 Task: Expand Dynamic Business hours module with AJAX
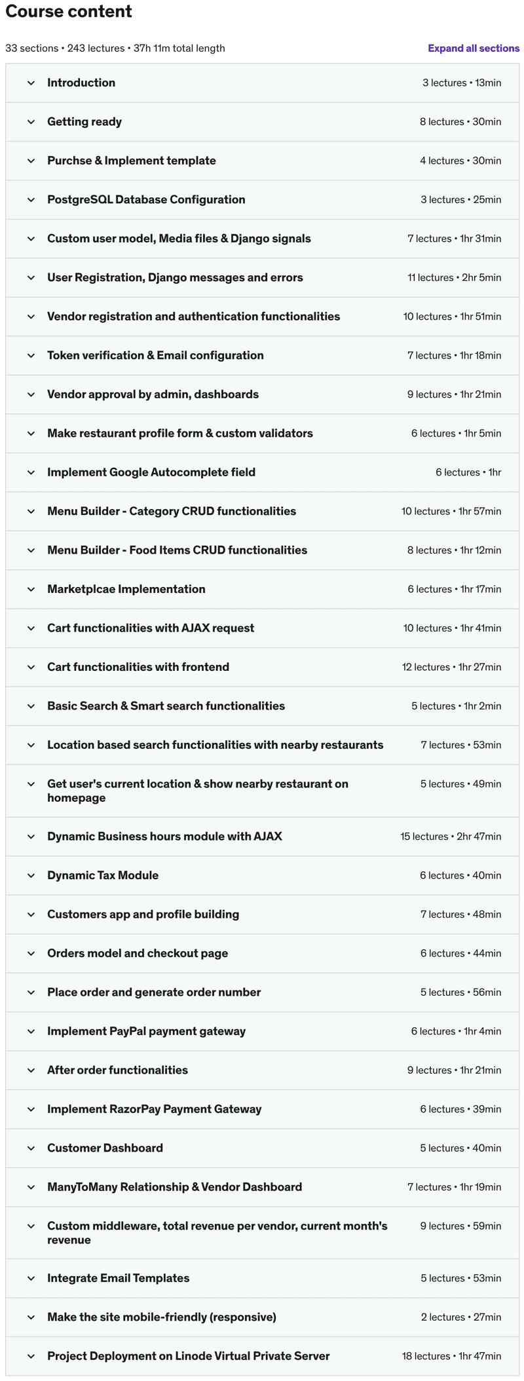coord(164,837)
